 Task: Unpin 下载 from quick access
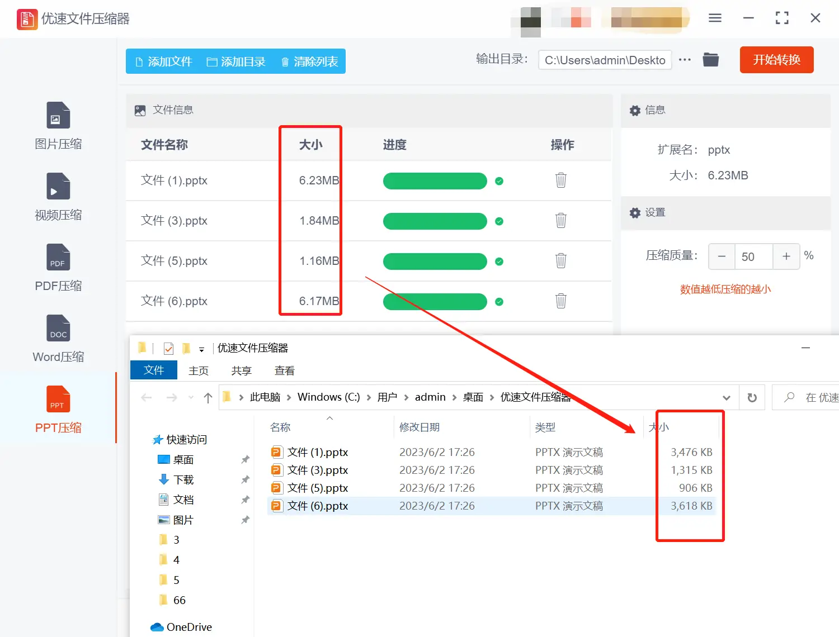point(245,479)
